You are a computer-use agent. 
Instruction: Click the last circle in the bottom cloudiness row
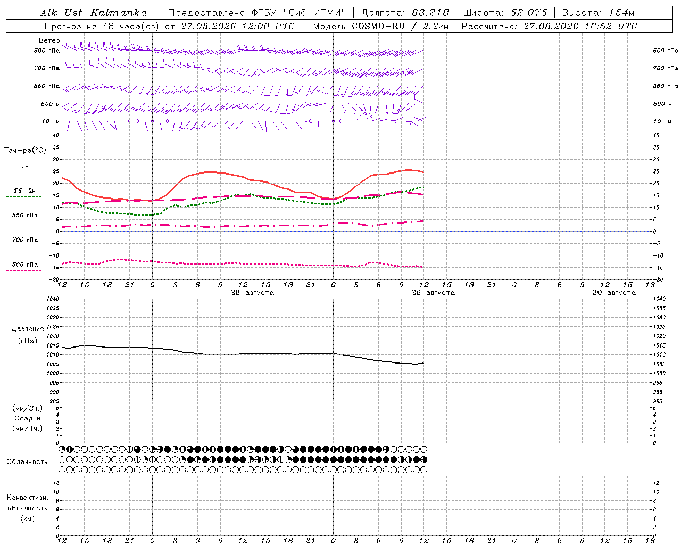(x=424, y=470)
